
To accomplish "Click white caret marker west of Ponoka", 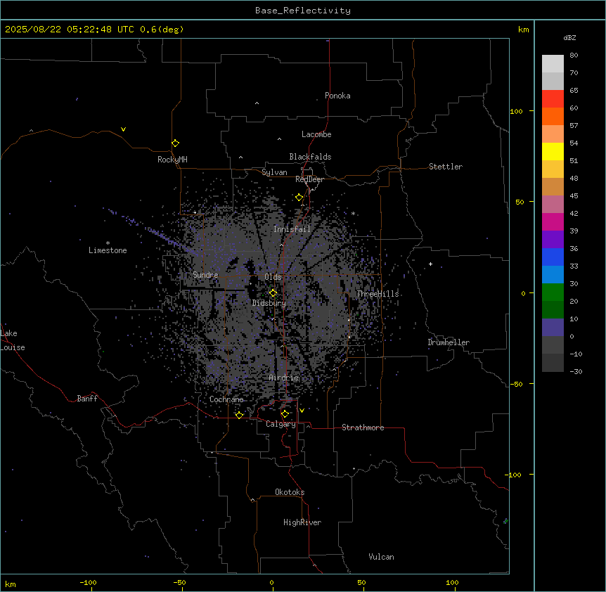I will [x=257, y=103].
